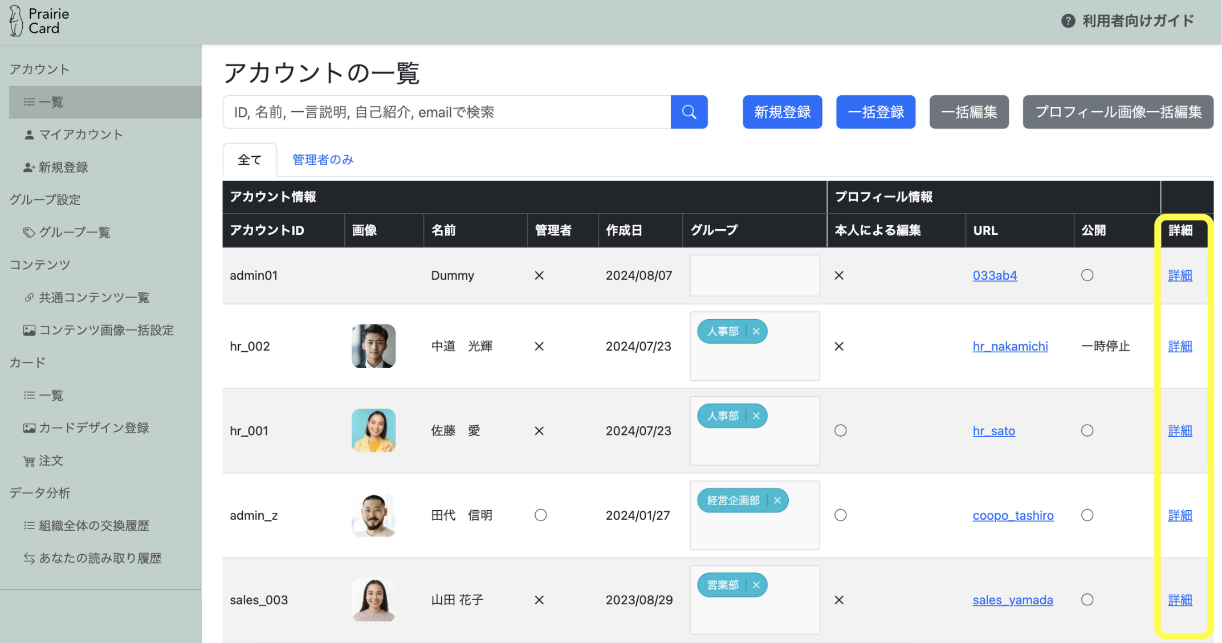
Task: Open グループ一覧 from the sidebar
Action: pyautogui.click(x=74, y=232)
